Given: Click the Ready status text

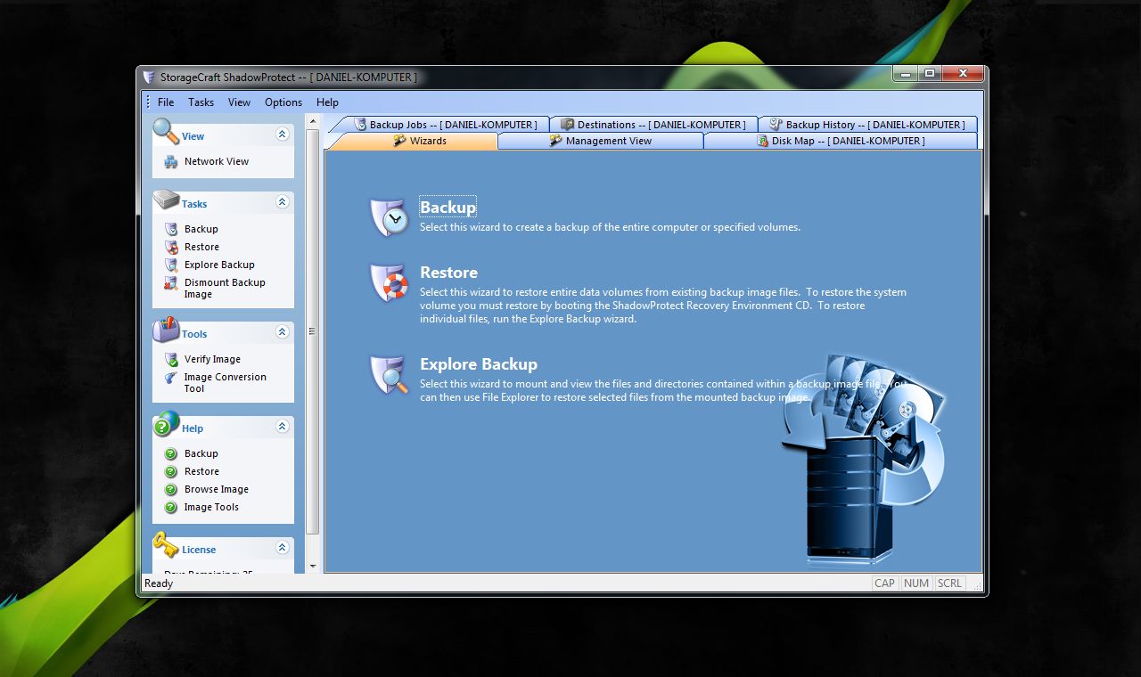Looking at the screenshot, I should point(159,583).
